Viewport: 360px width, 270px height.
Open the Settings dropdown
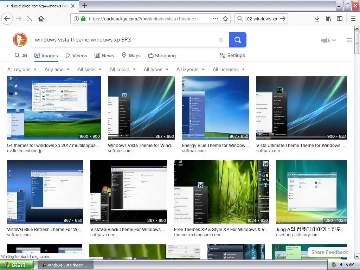point(232,55)
